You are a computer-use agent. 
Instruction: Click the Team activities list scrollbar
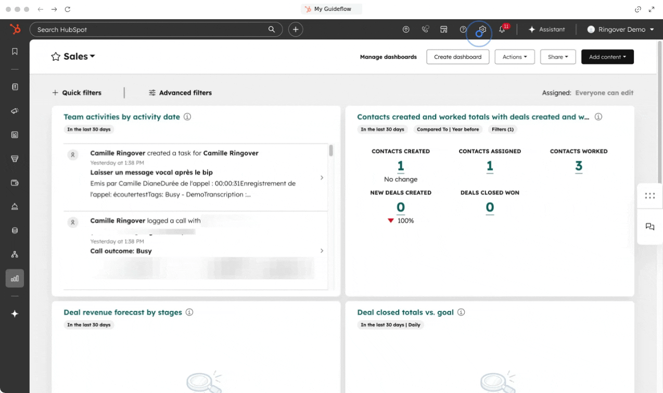coord(331,151)
